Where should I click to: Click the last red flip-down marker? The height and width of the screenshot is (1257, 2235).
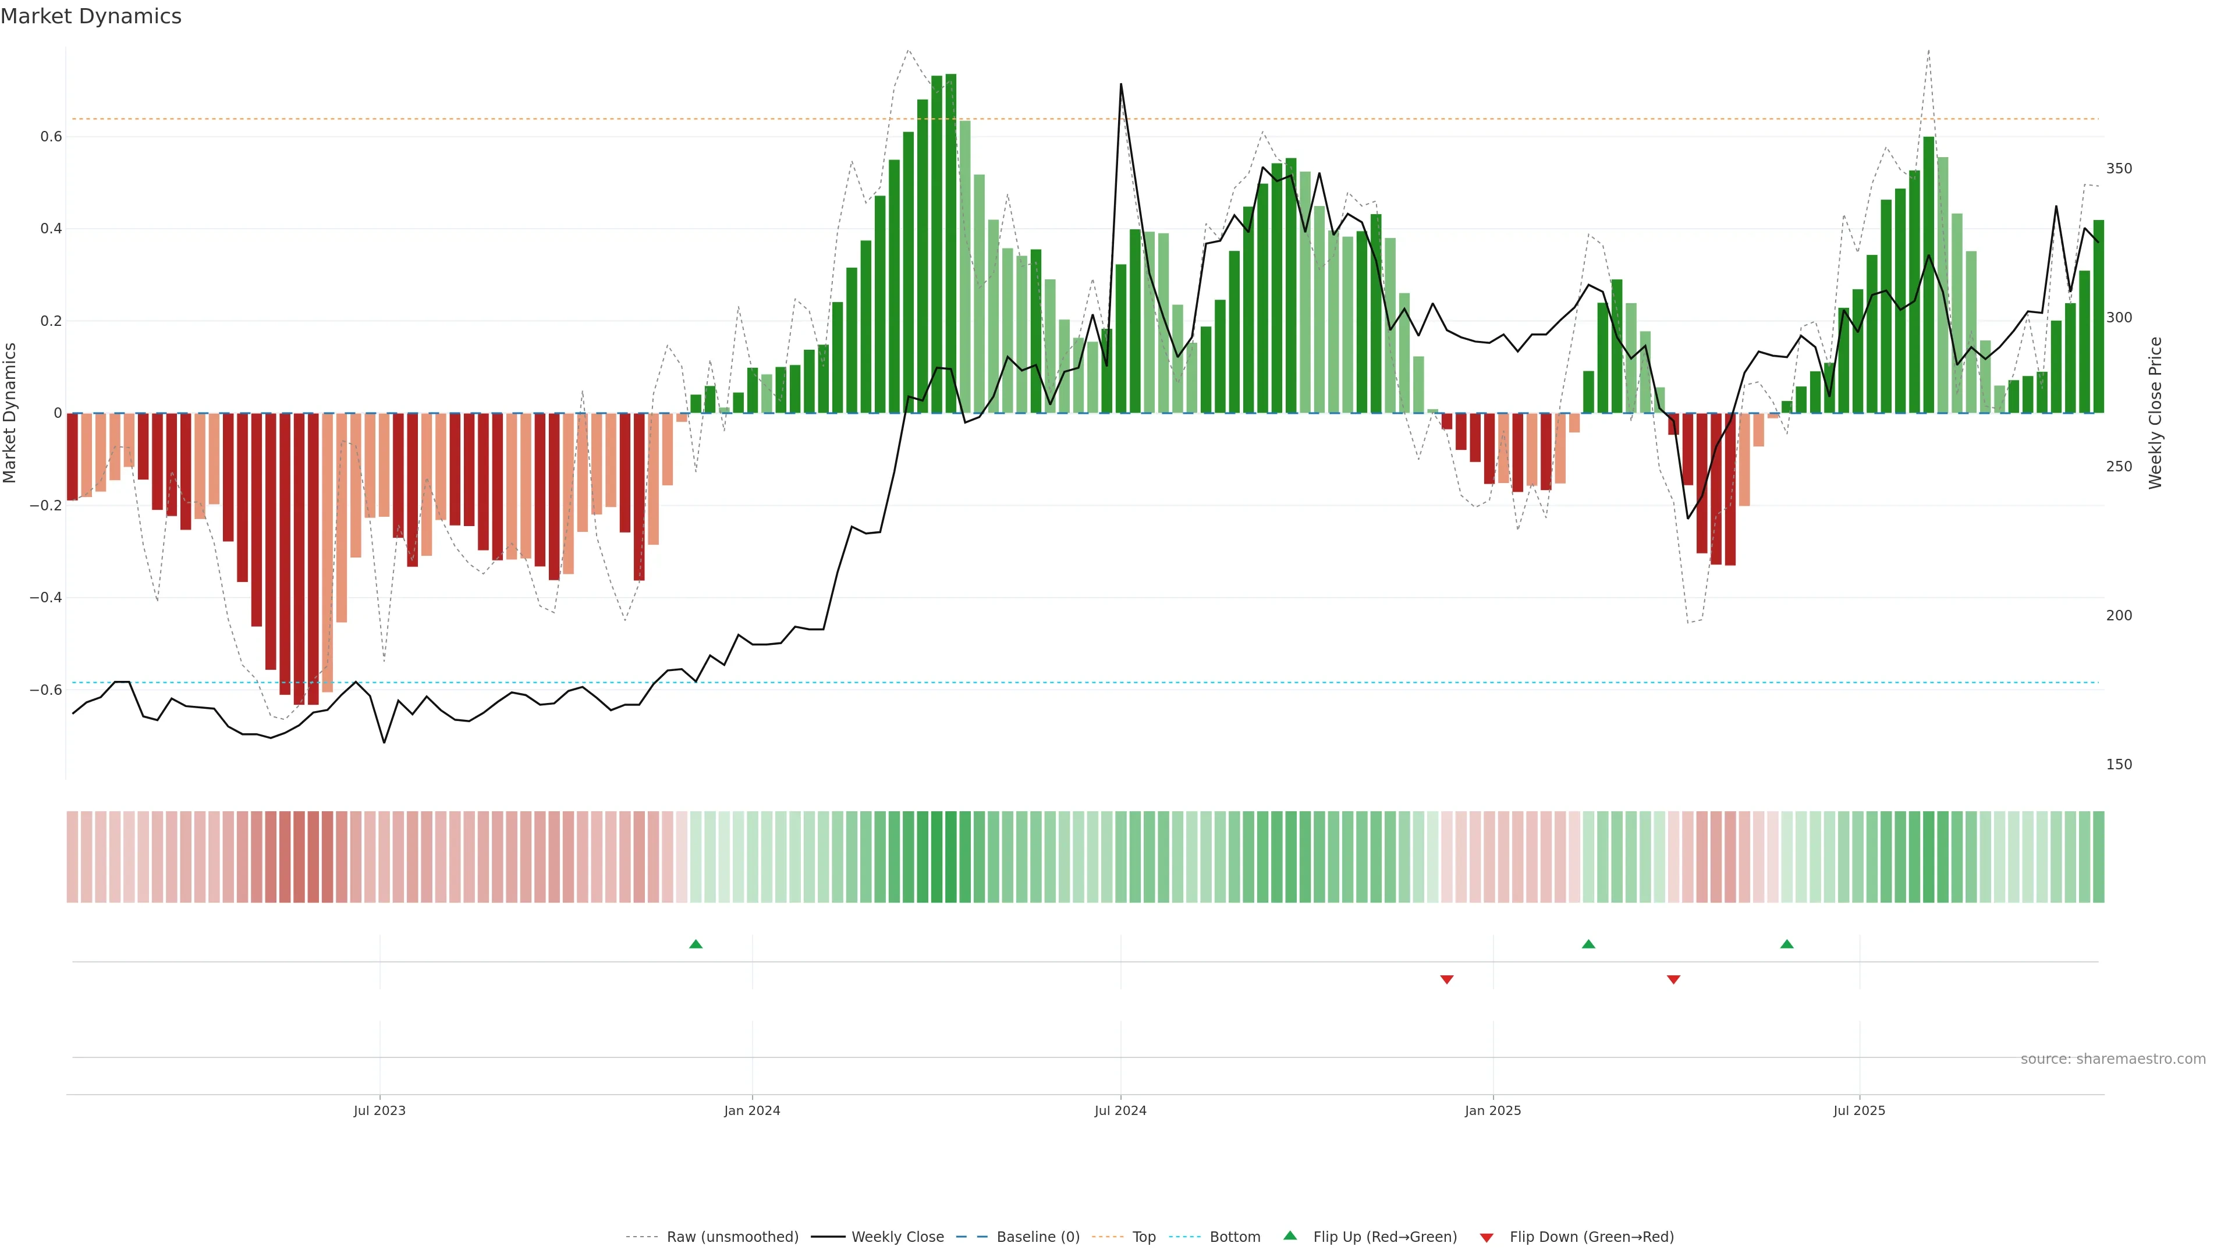coord(1673,979)
